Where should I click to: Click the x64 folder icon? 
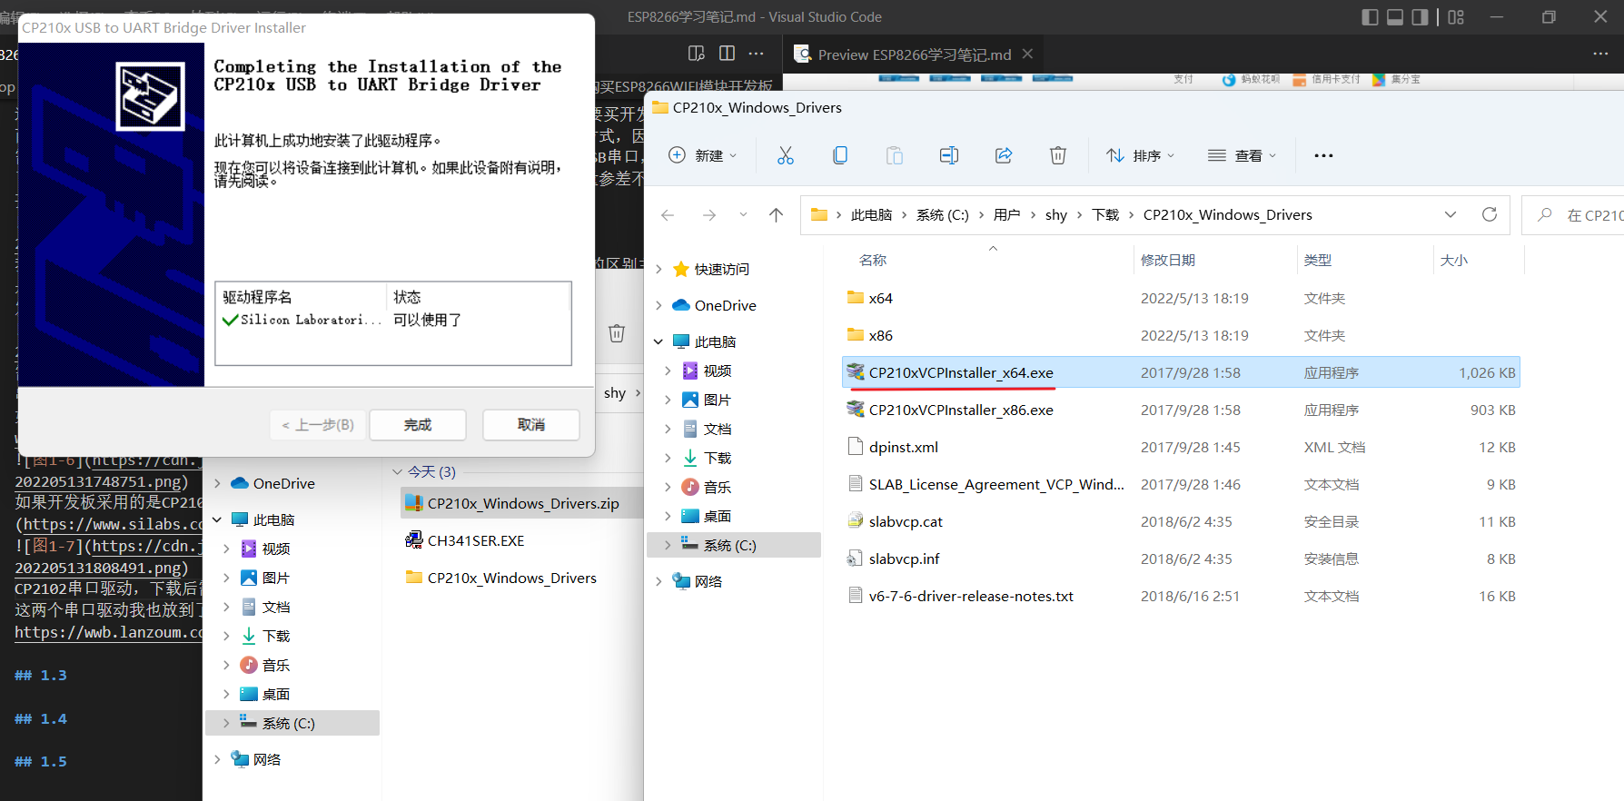[855, 298]
